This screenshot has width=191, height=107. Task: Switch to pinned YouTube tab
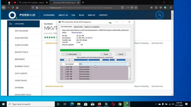tap(15, 2)
